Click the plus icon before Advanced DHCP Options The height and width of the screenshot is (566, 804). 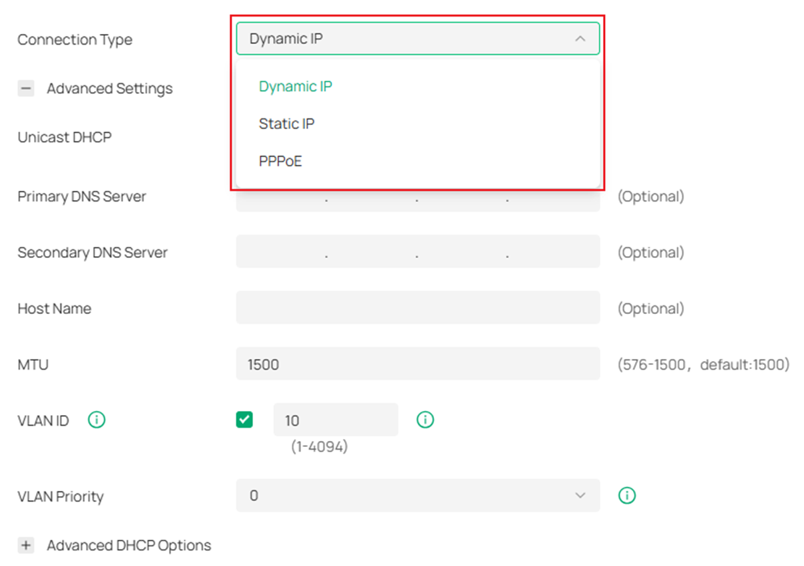25,545
